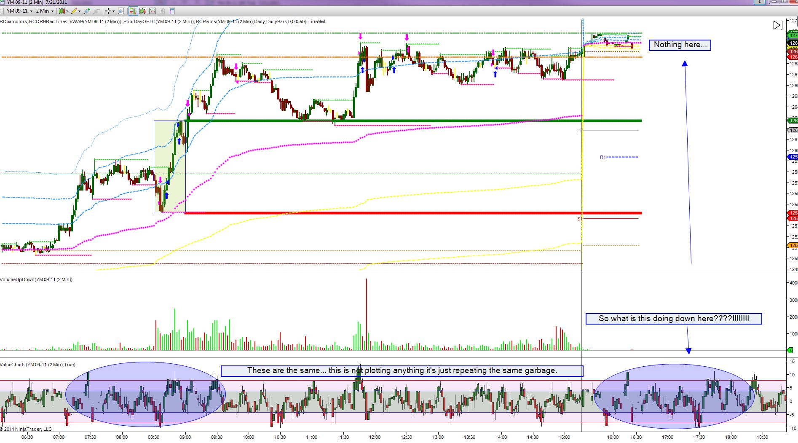Select the 'Nothing here...' text annotation
The image size is (798, 443).
[x=680, y=45]
